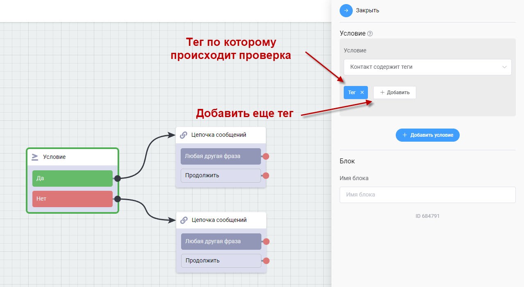Click the dark connector dot on Нет output
Image resolution: width=524 pixels, height=287 pixels.
pyautogui.click(x=117, y=199)
